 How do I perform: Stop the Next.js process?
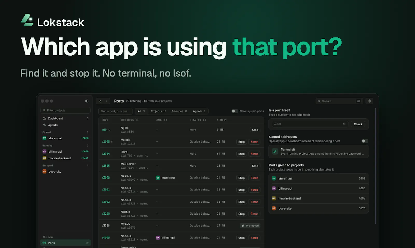point(241,214)
